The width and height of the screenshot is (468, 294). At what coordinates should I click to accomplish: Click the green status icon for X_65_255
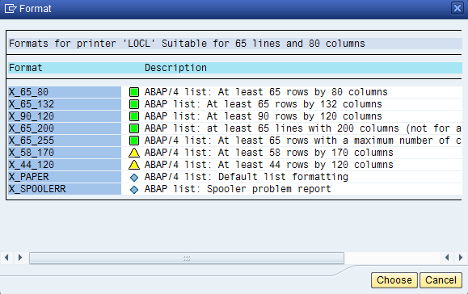134,141
